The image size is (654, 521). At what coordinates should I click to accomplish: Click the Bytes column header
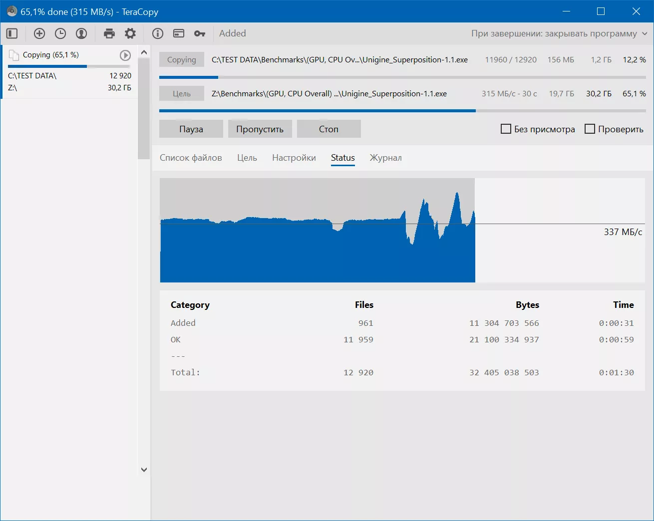tap(527, 305)
